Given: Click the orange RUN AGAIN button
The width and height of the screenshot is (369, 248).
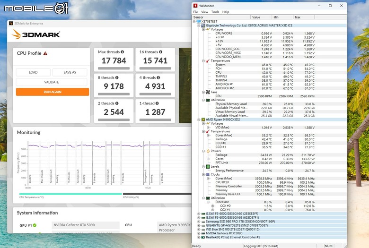Looking at the screenshot, I should (53, 92).
